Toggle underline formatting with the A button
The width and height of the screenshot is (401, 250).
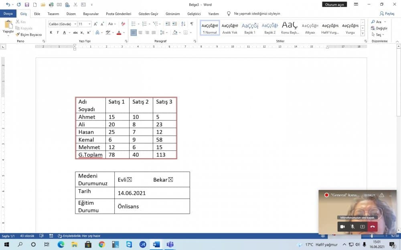pyautogui.click(x=65, y=32)
